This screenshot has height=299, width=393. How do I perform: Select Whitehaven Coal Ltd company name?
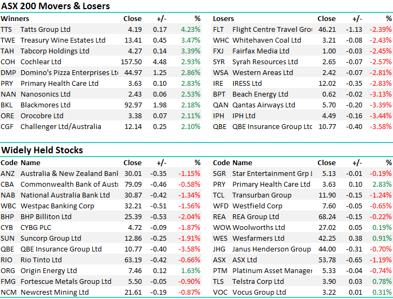[x=267, y=40]
